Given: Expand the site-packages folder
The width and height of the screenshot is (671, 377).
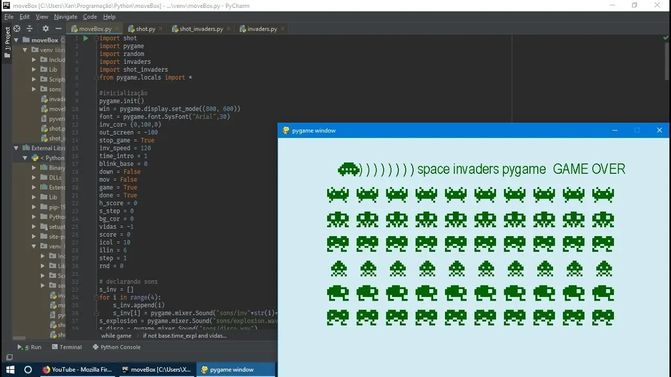Looking at the screenshot, I should click(34, 236).
